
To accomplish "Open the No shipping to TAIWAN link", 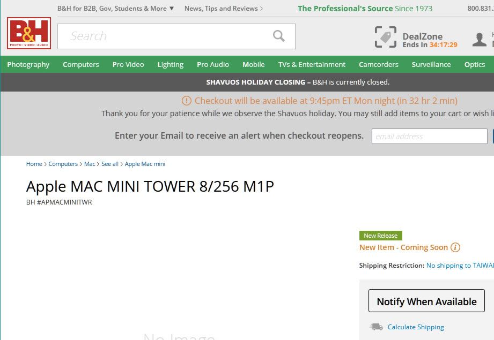I will pyautogui.click(x=459, y=265).
